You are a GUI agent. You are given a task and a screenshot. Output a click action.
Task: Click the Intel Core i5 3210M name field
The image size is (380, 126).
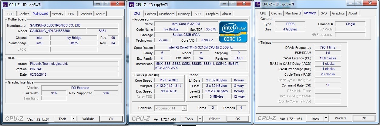(186, 24)
